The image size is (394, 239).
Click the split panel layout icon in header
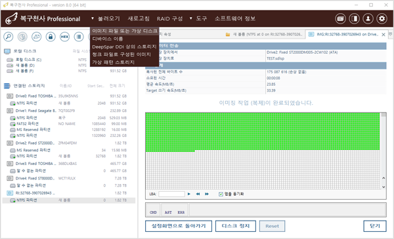point(355,18)
